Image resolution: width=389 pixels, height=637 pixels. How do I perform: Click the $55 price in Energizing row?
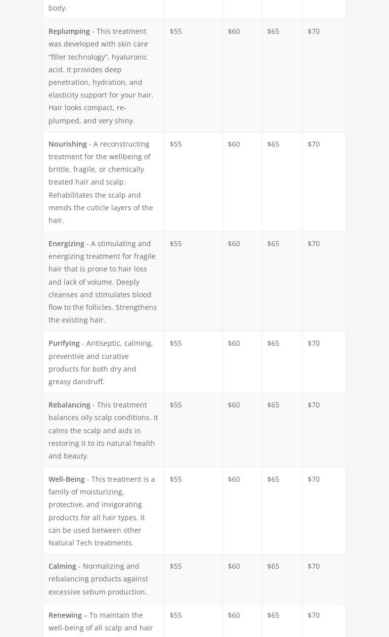click(x=176, y=244)
